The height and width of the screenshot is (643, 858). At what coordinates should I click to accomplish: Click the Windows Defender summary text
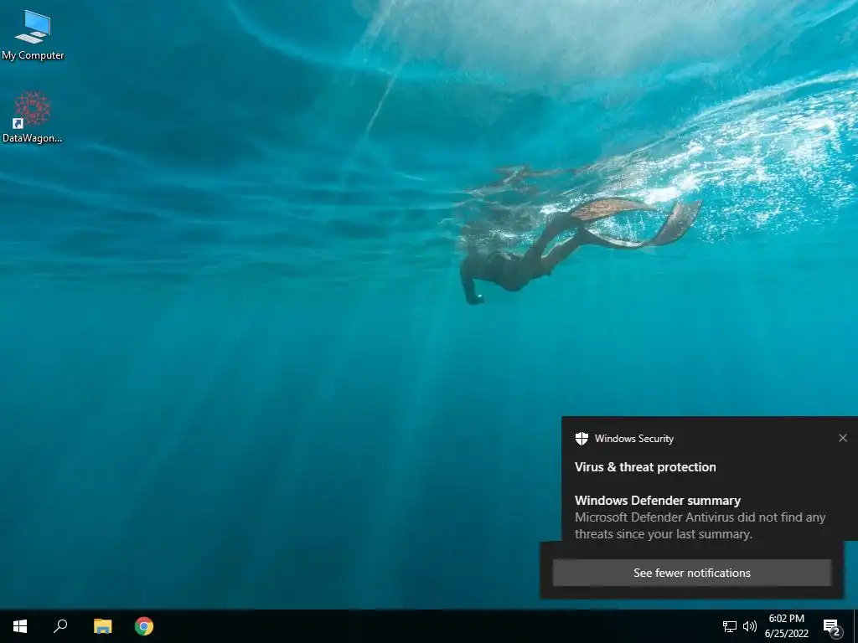coord(657,501)
